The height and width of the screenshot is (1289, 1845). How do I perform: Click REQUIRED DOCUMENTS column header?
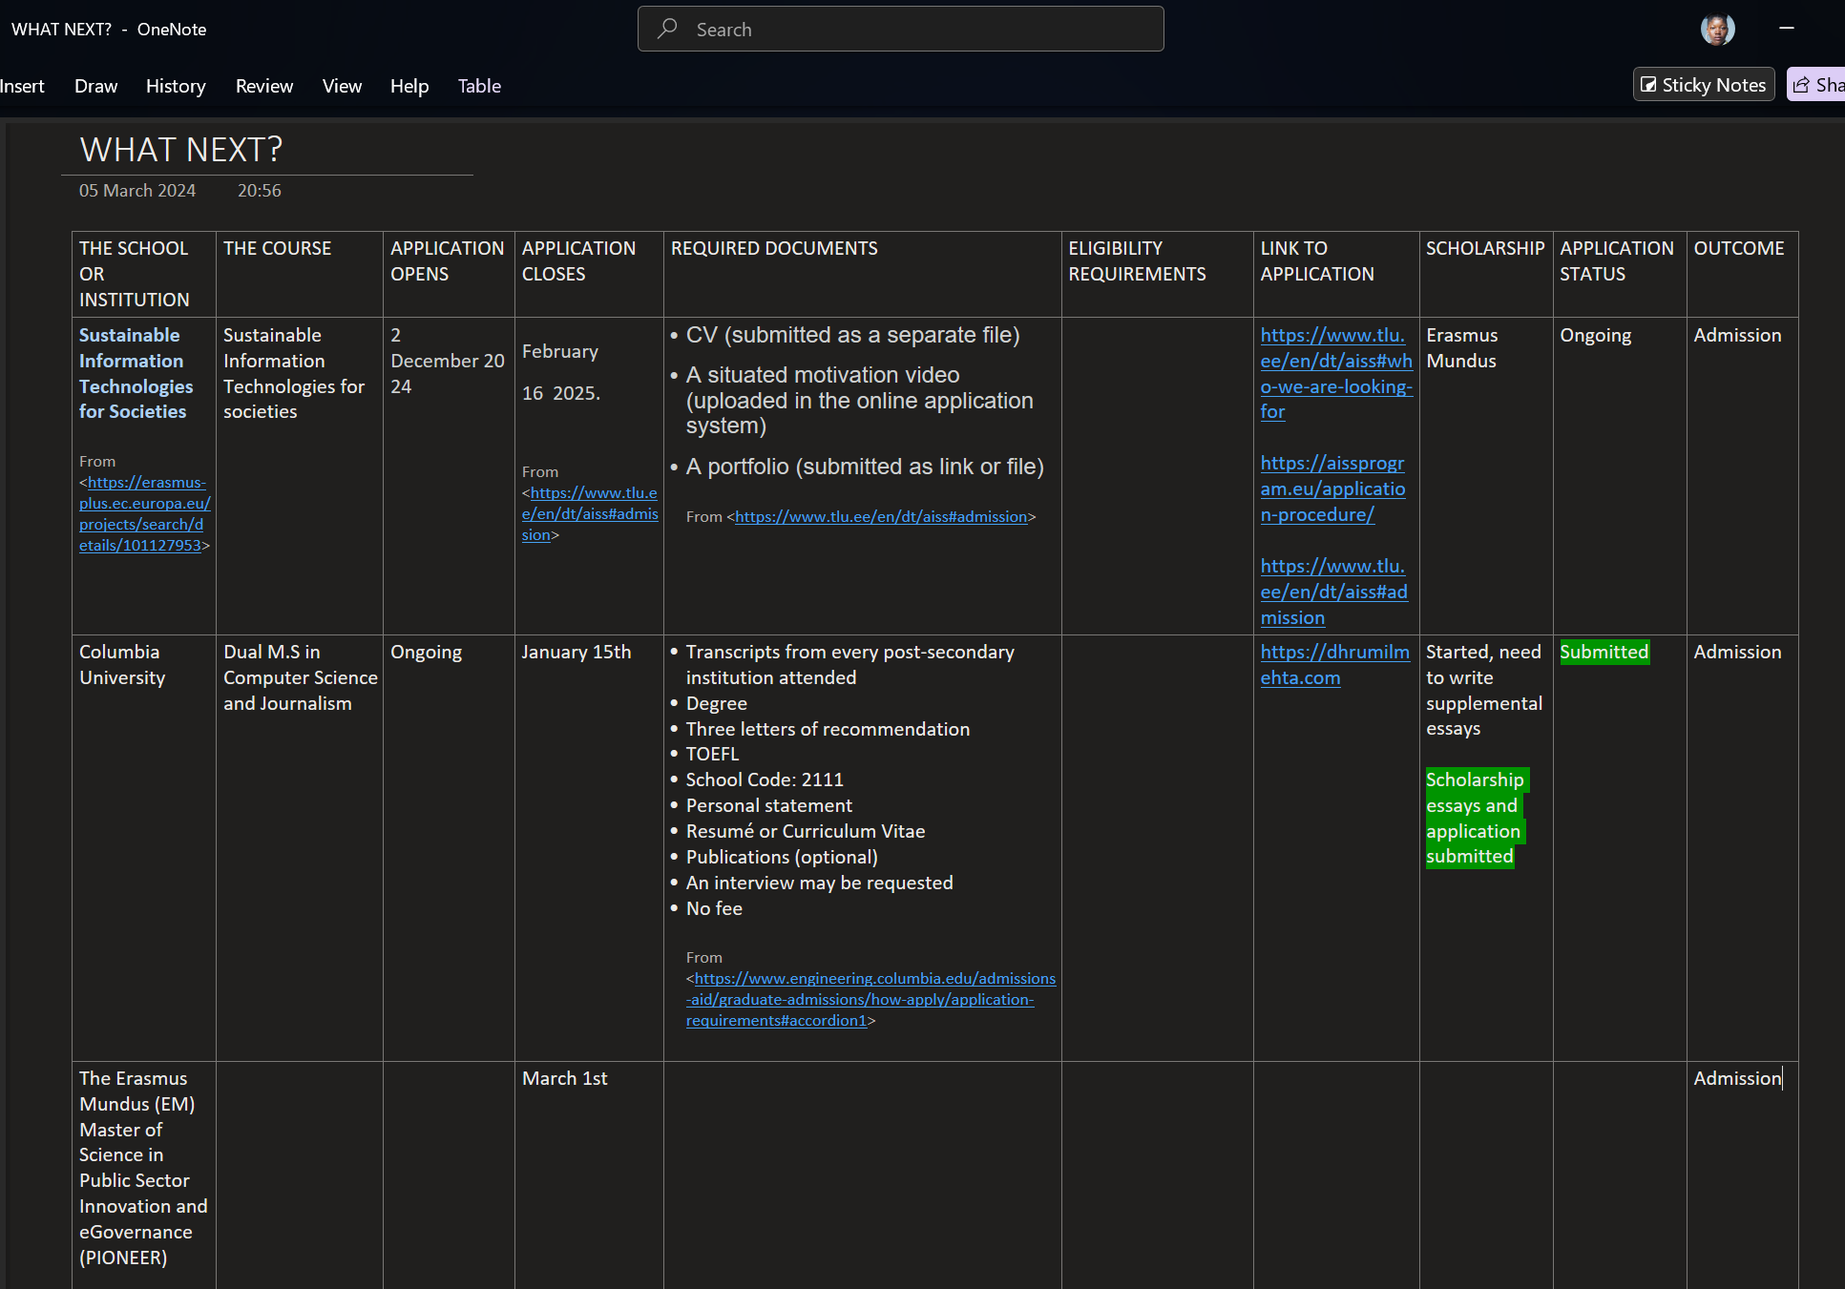tap(774, 249)
